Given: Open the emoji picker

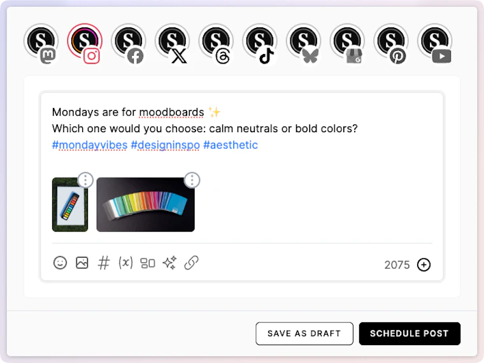Looking at the screenshot, I should pos(60,263).
